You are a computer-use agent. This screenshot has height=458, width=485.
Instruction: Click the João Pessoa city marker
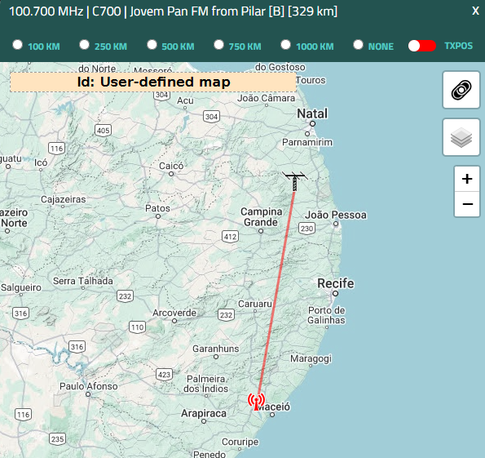(336, 224)
